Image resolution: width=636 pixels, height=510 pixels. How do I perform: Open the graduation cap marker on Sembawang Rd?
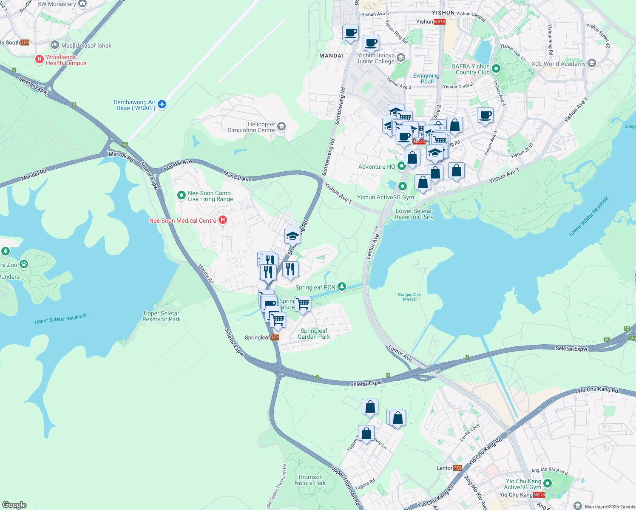click(292, 237)
